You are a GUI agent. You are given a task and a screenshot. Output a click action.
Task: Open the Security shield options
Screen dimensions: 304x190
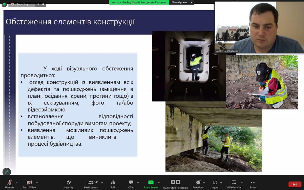coord(69,184)
